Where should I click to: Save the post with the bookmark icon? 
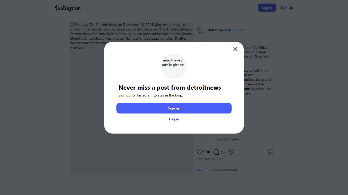pos(271,152)
